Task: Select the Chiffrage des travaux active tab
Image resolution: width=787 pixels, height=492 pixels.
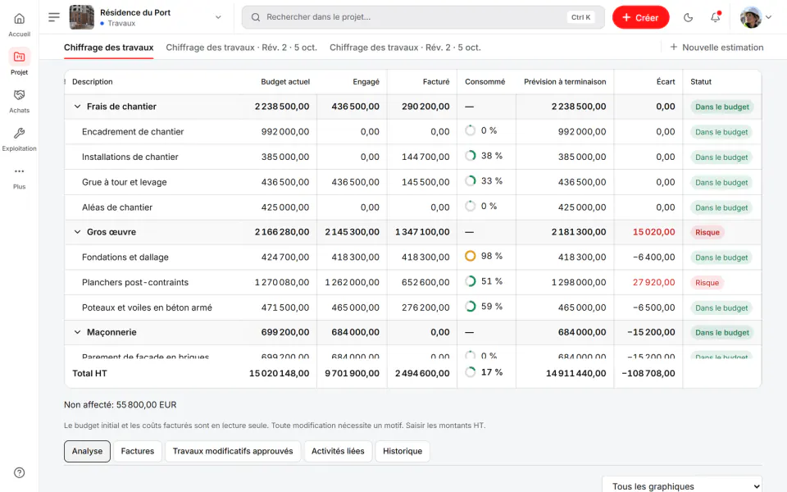Action: pyautogui.click(x=108, y=48)
